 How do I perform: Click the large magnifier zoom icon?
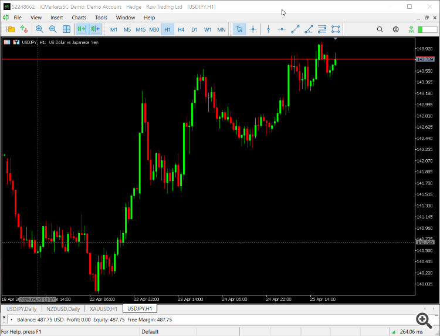coord(424,321)
